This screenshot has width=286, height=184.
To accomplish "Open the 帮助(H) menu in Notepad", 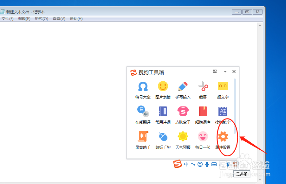I will pos(76,19).
